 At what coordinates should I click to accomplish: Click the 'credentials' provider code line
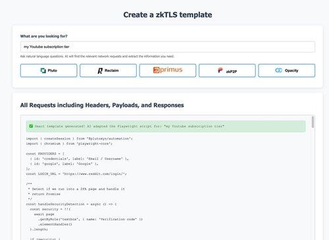click(79, 159)
